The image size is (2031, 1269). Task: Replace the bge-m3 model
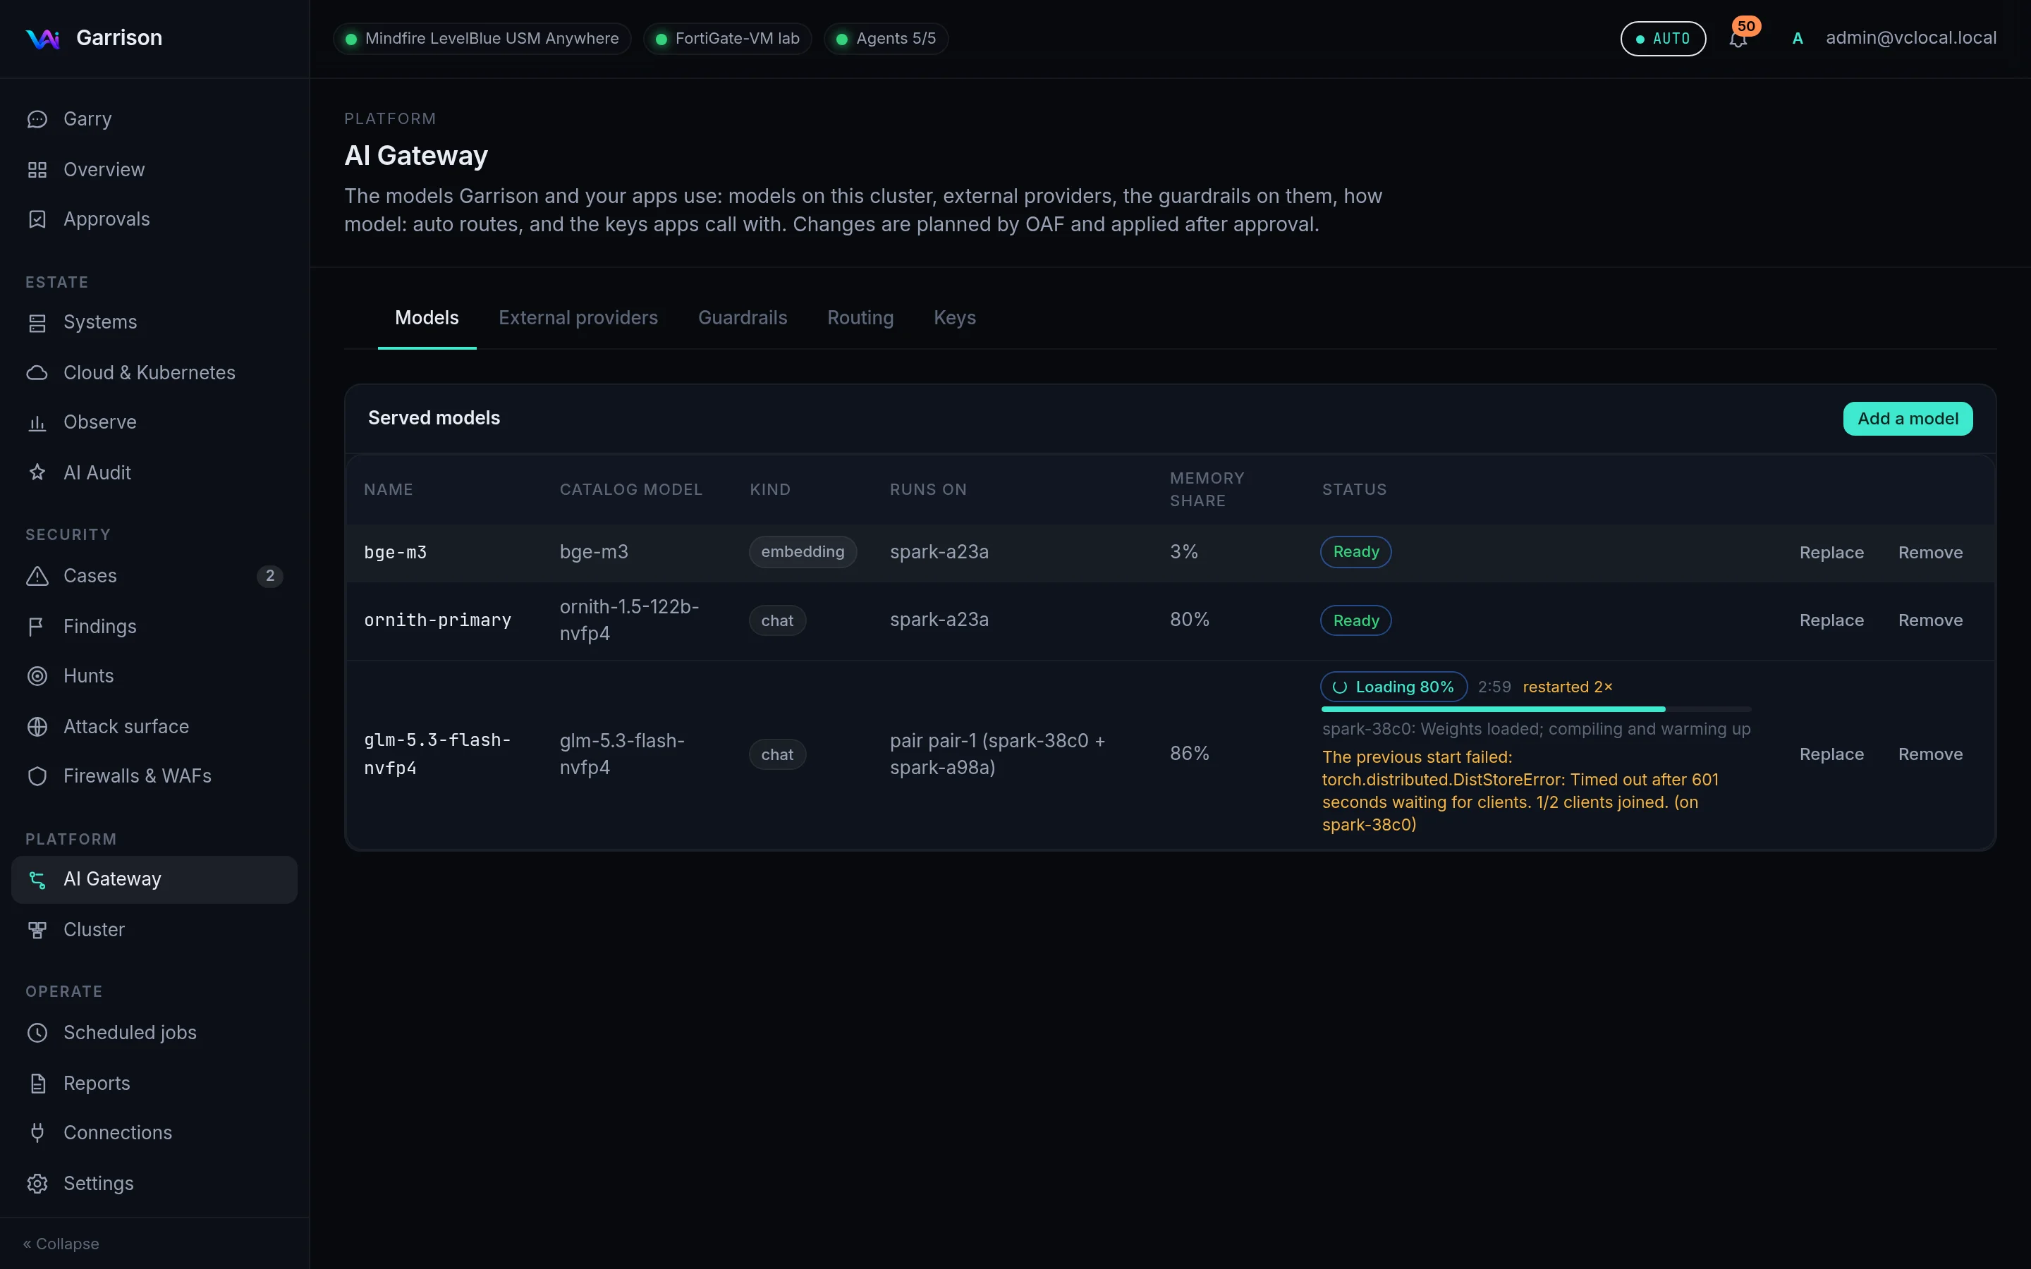pyautogui.click(x=1831, y=552)
